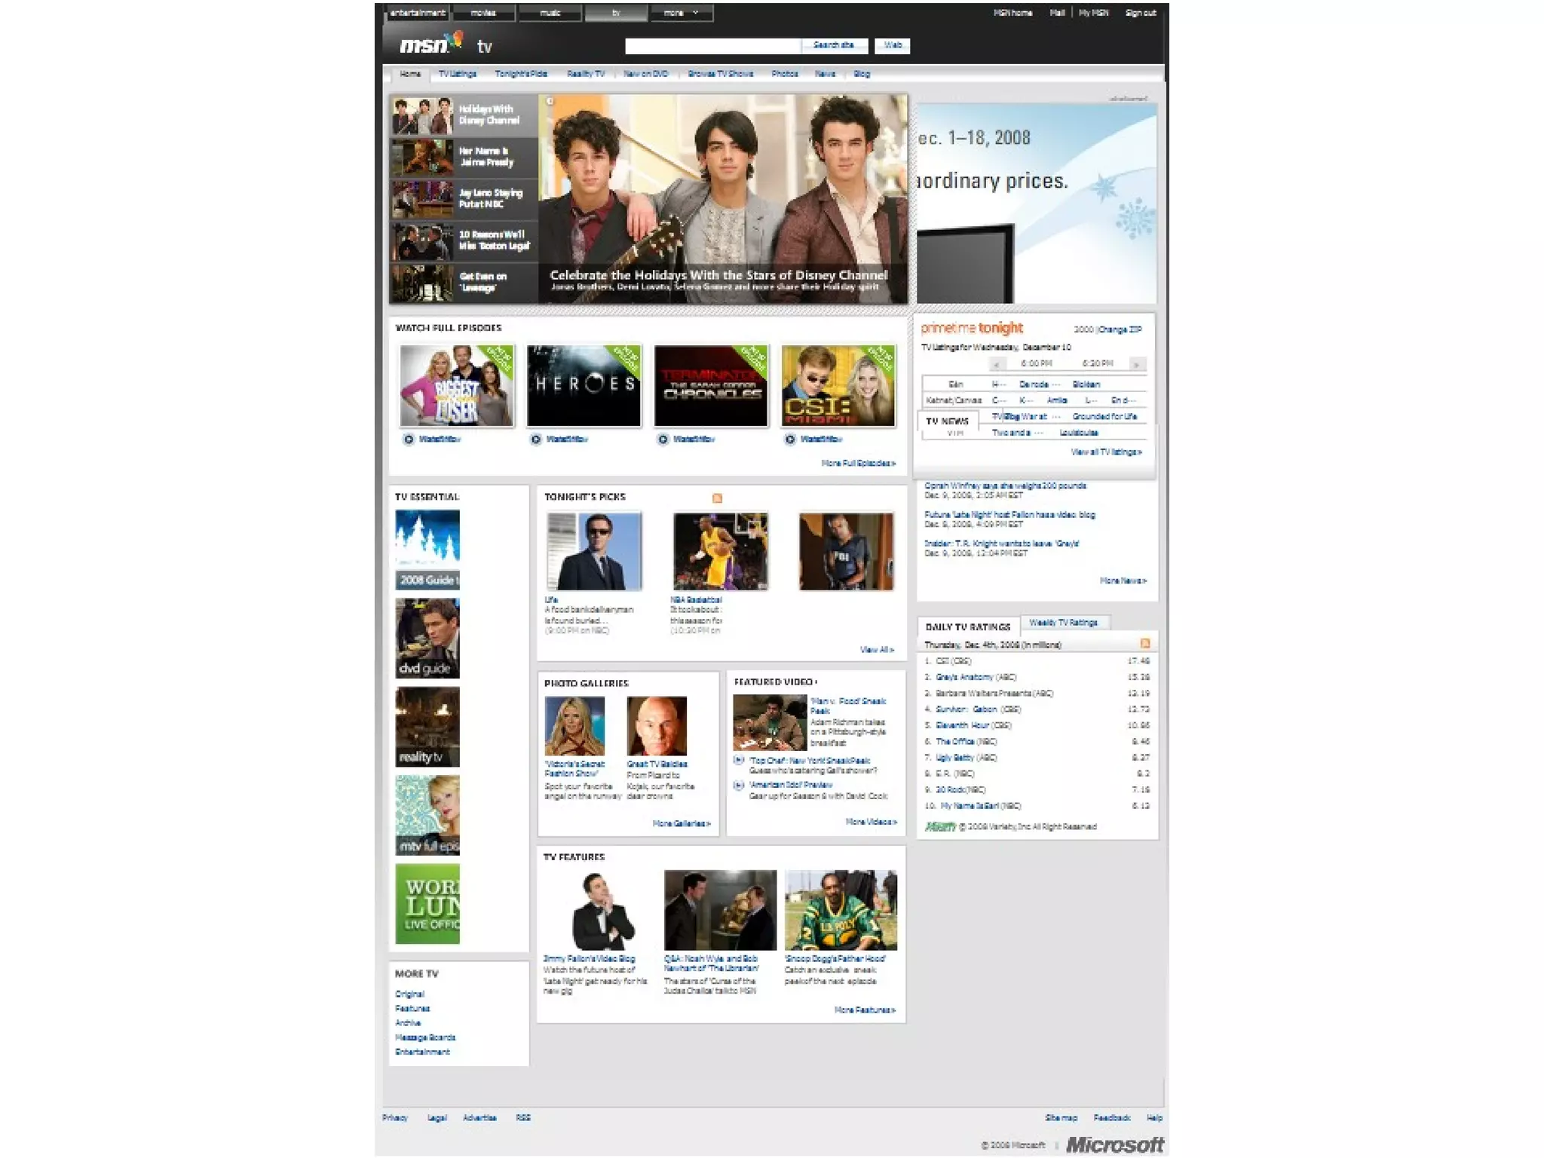
Task: Go to earlier primetime listings with left arrow
Action: [996, 364]
